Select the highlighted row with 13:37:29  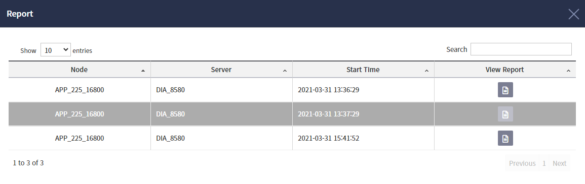pyautogui.click(x=292, y=114)
